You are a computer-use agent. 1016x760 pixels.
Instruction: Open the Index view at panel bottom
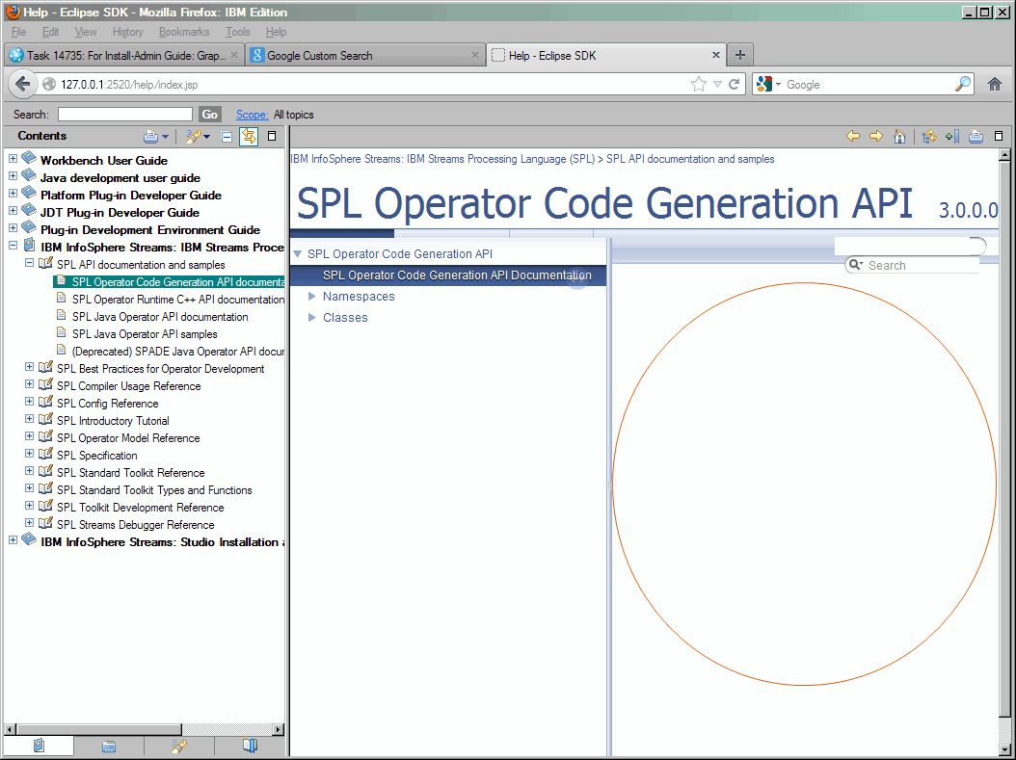click(109, 746)
